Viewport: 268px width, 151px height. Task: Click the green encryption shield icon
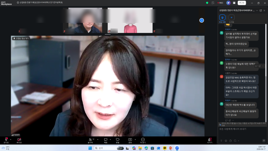(x=207, y=3)
